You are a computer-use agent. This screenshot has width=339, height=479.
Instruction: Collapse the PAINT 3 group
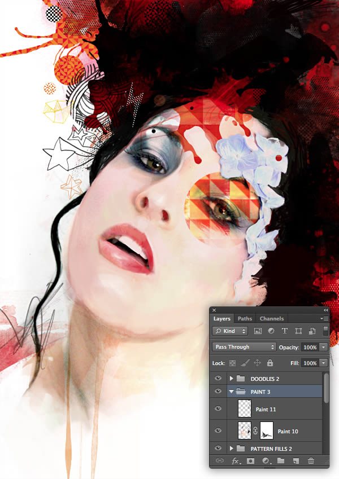[x=231, y=392]
